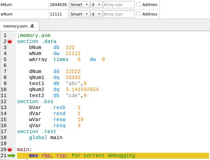
Task: Click line number 7 to set breakpoint
Action: click(x=5, y=71)
